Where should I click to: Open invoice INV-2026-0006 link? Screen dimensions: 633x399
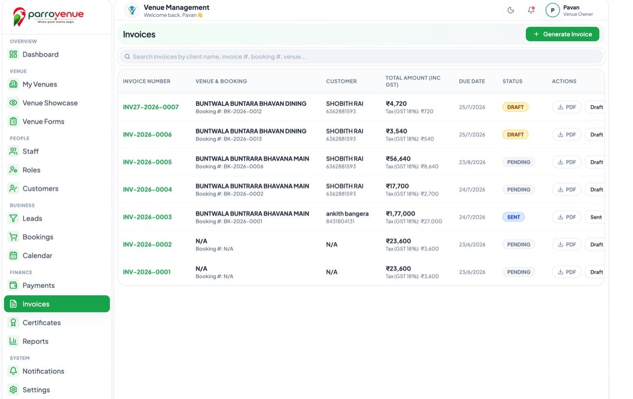click(147, 134)
